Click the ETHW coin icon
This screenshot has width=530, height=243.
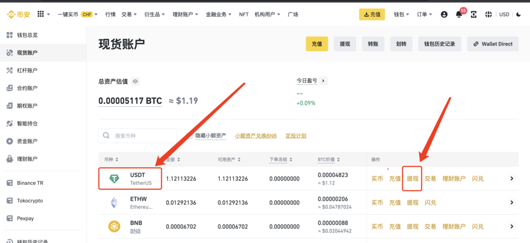[114, 203]
